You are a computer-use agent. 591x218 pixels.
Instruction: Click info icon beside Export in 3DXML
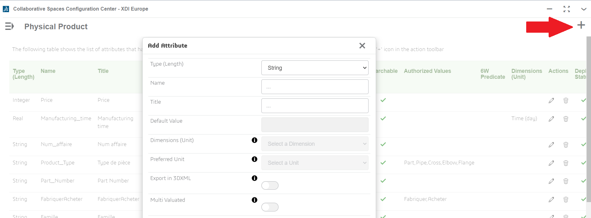point(255,178)
